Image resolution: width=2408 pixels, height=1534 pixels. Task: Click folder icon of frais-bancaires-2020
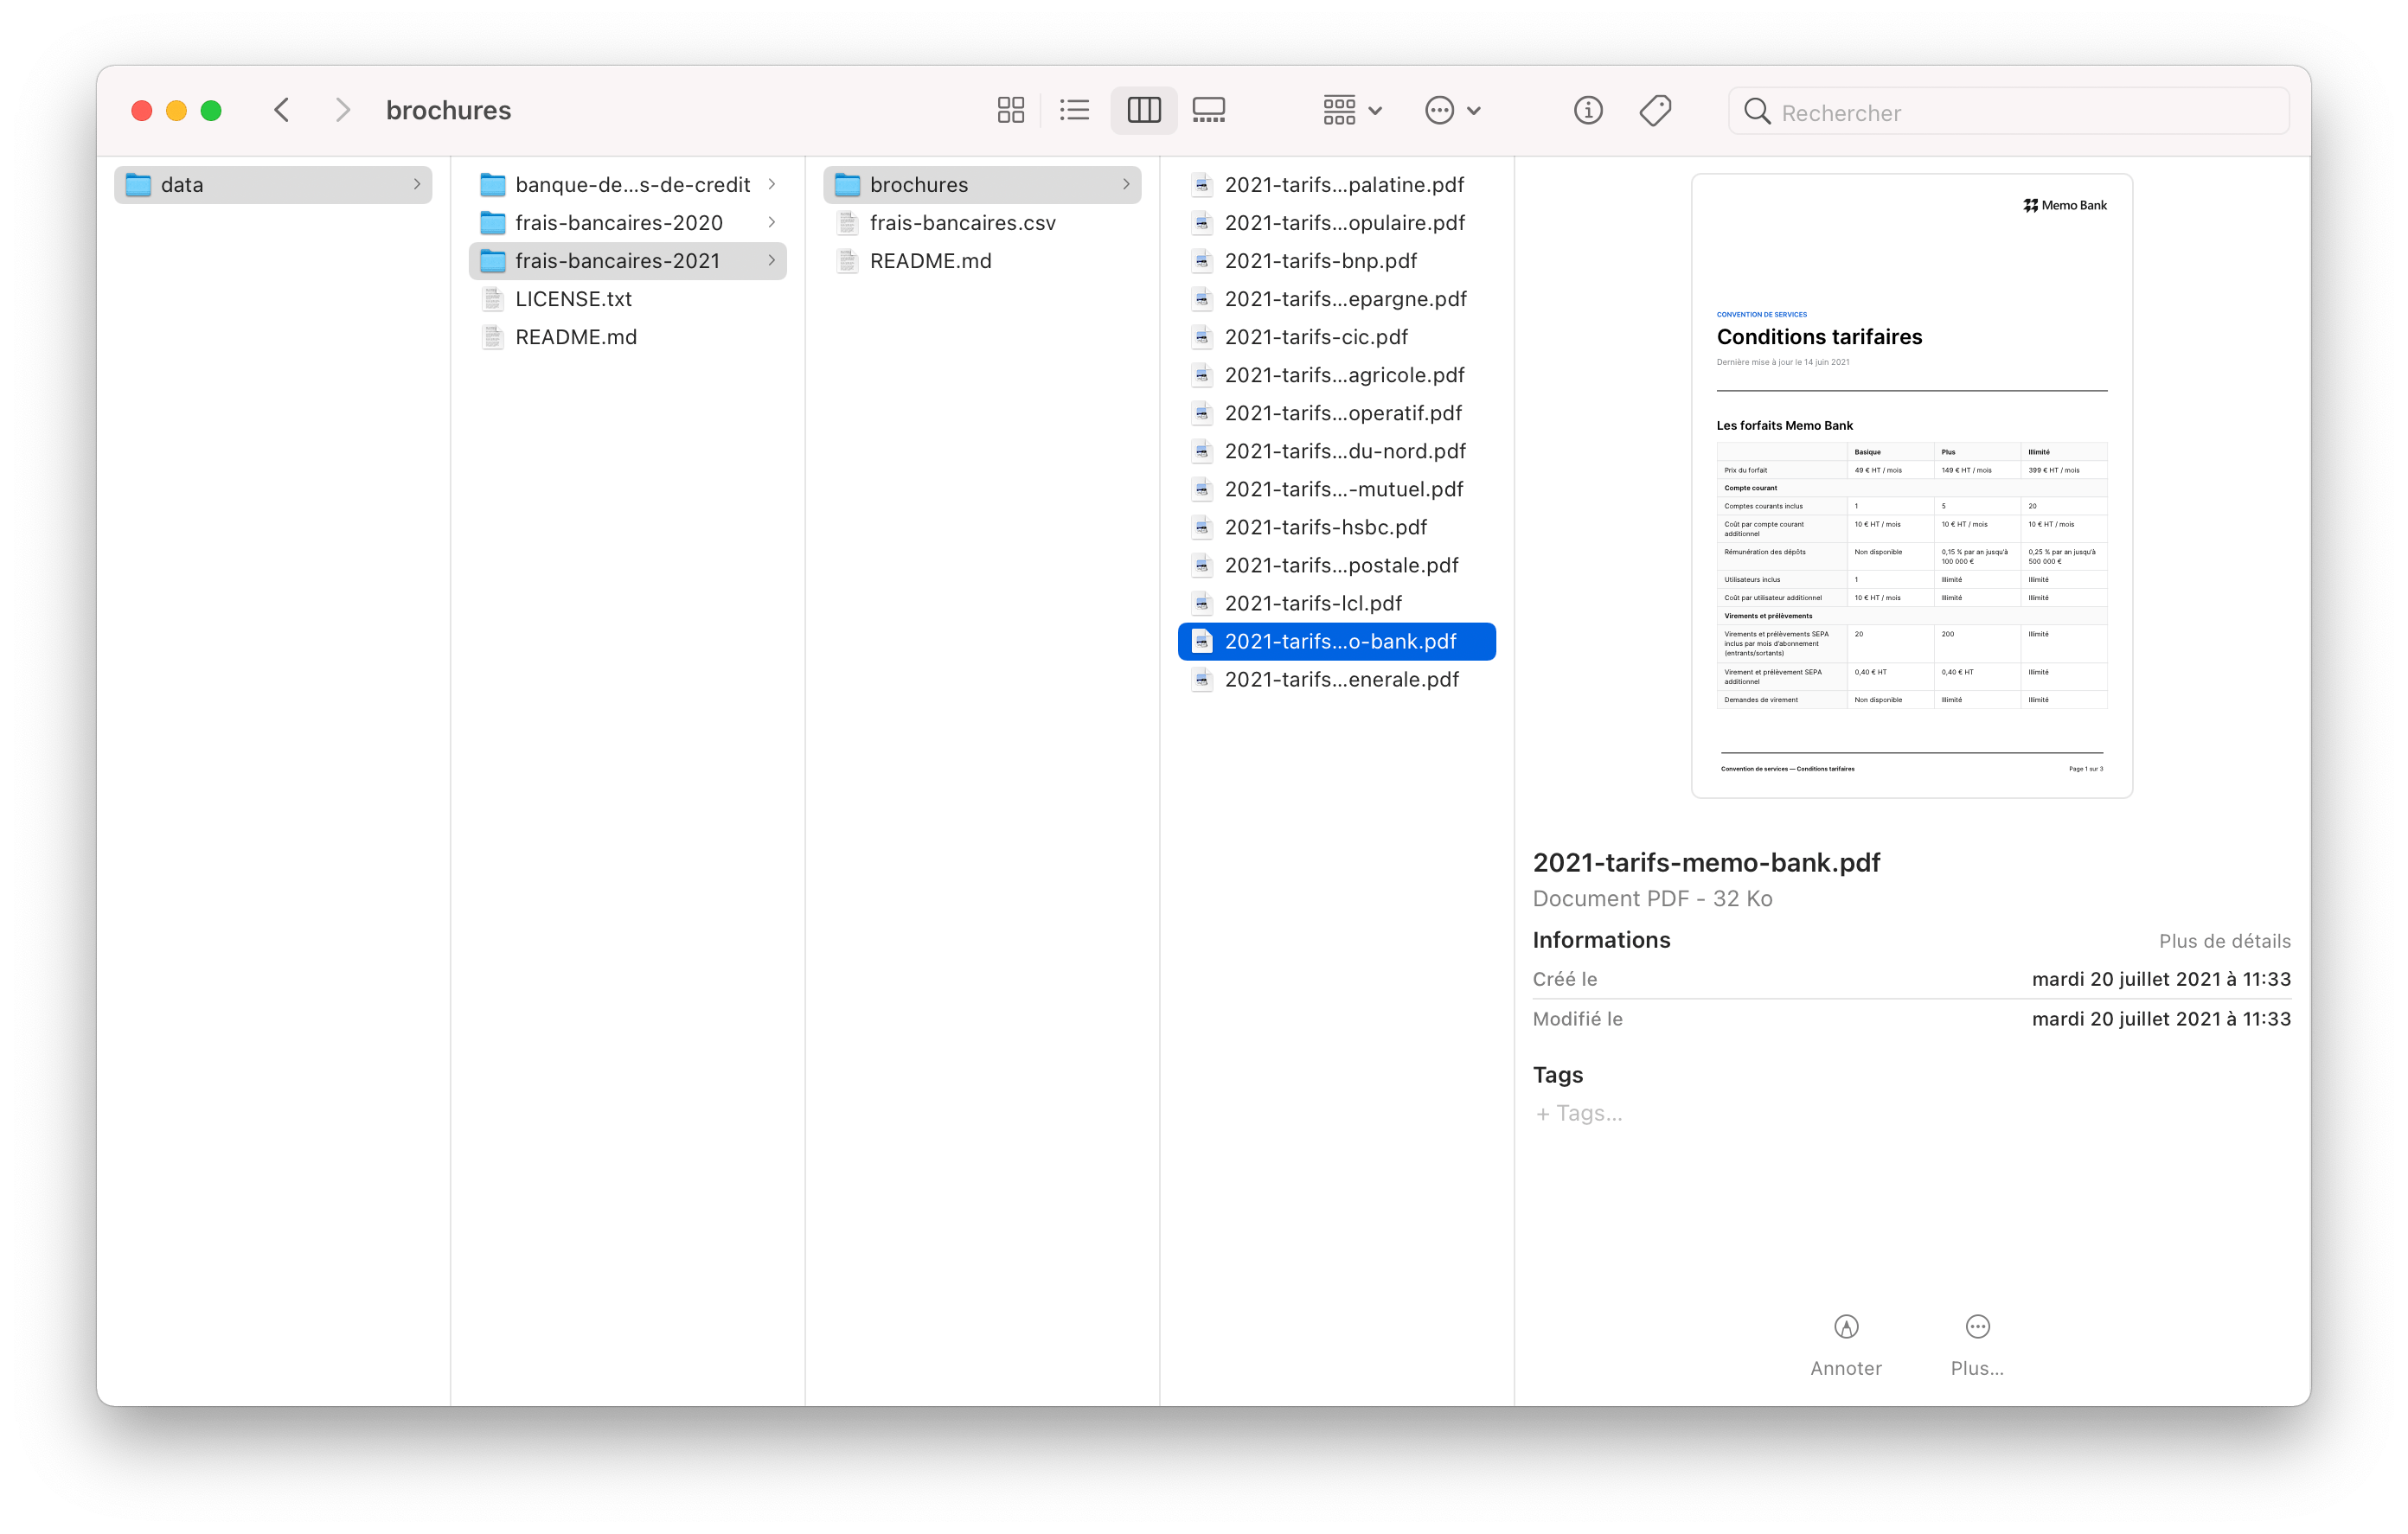point(493,223)
